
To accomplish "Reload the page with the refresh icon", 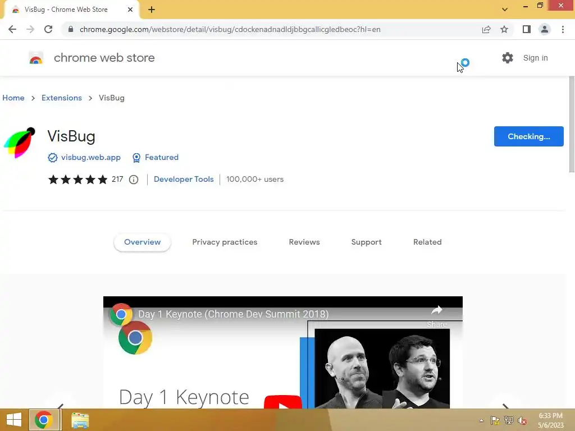I will [48, 29].
